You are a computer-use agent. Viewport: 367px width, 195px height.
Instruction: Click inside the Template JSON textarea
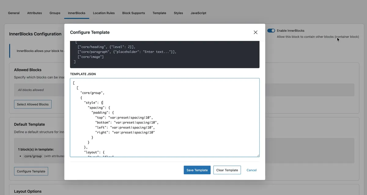click(165, 118)
